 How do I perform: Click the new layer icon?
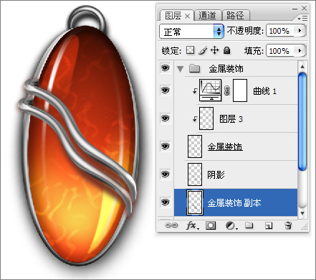[x=269, y=225]
